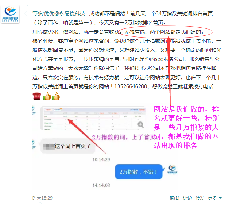The height and width of the screenshot is (205, 225).
Task: Click the magnifier zoom icon on screenshot
Action: click(140, 125)
